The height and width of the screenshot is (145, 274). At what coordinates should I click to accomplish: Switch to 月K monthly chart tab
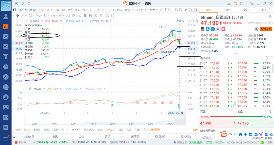tap(70, 10)
